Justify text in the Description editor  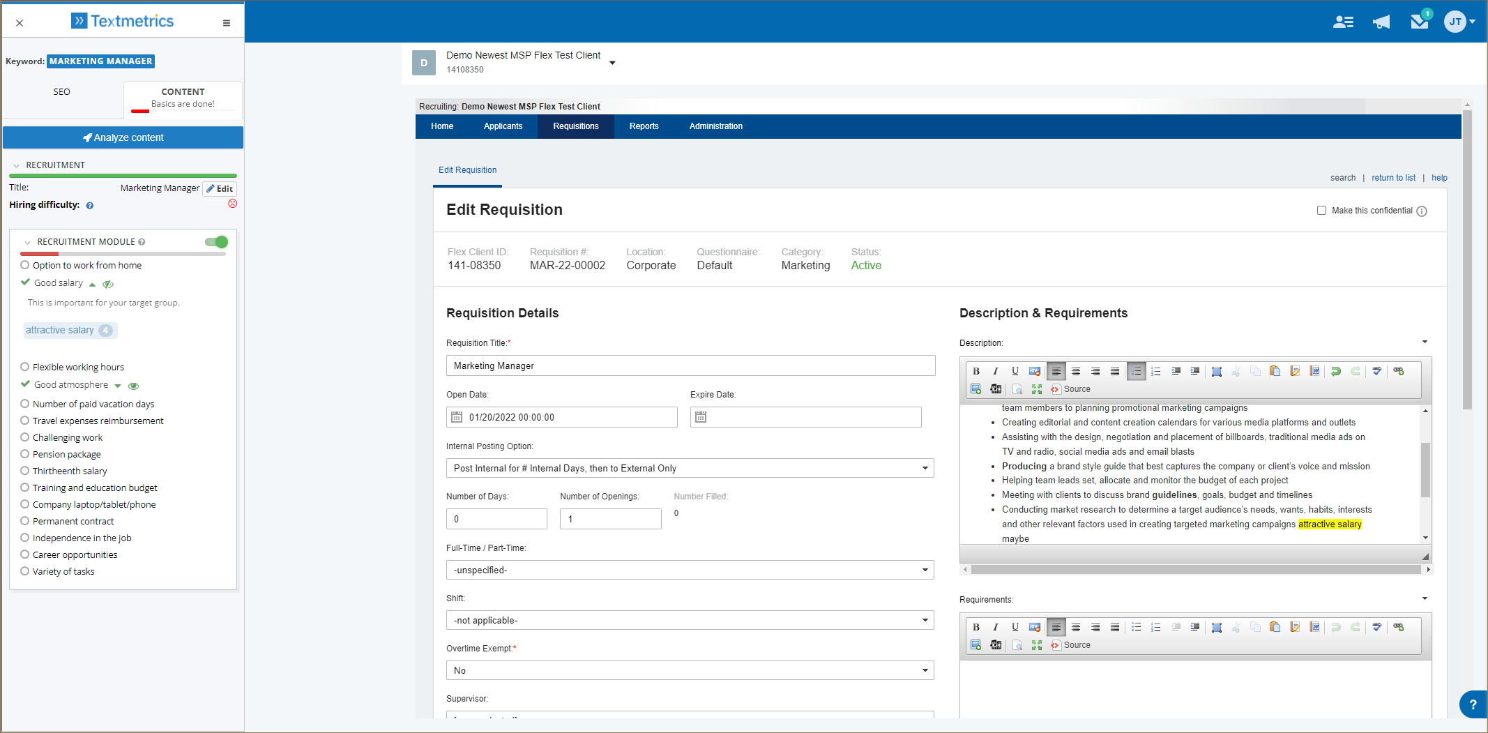tap(1115, 371)
